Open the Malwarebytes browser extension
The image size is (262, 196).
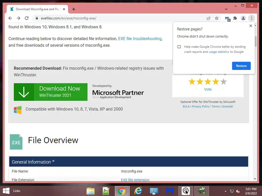tap(227, 18)
